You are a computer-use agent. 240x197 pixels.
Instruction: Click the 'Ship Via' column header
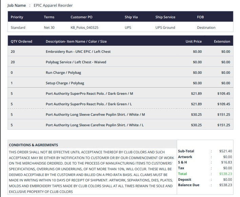pyautogui.click(x=131, y=17)
